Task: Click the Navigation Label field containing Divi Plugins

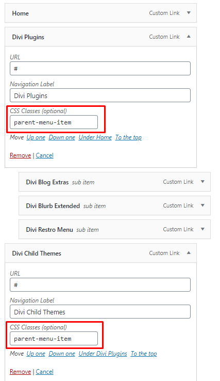Action: click(100, 95)
